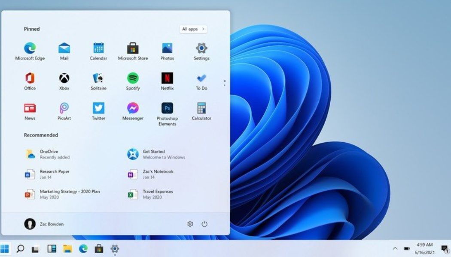Viewport: 451px width, 257px height.
Task: Click the power button
Action: pos(205,224)
